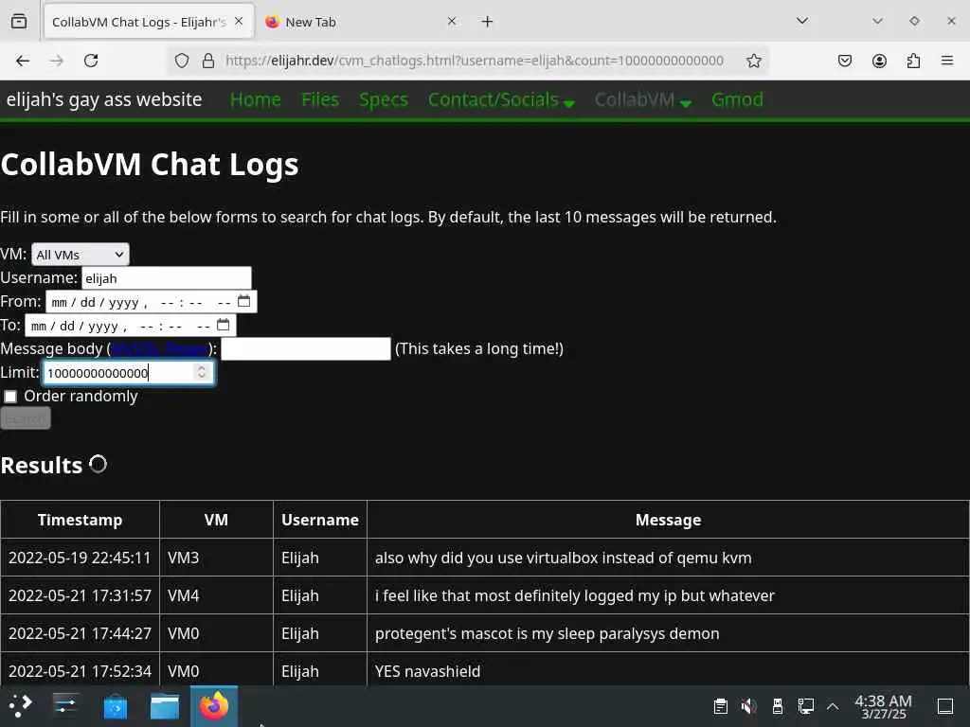Click the Timestamp column header

pos(80,520)
